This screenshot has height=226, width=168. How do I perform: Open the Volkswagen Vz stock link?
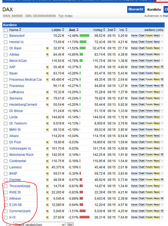[20, 148]
